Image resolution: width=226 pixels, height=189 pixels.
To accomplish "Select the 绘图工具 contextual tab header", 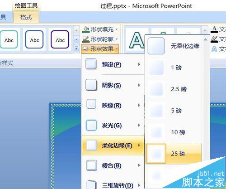I will coord(26,6).
